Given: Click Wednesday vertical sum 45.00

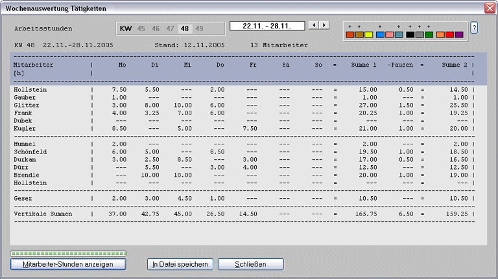Looking at the screenshot, I should [x=183, y=214].
